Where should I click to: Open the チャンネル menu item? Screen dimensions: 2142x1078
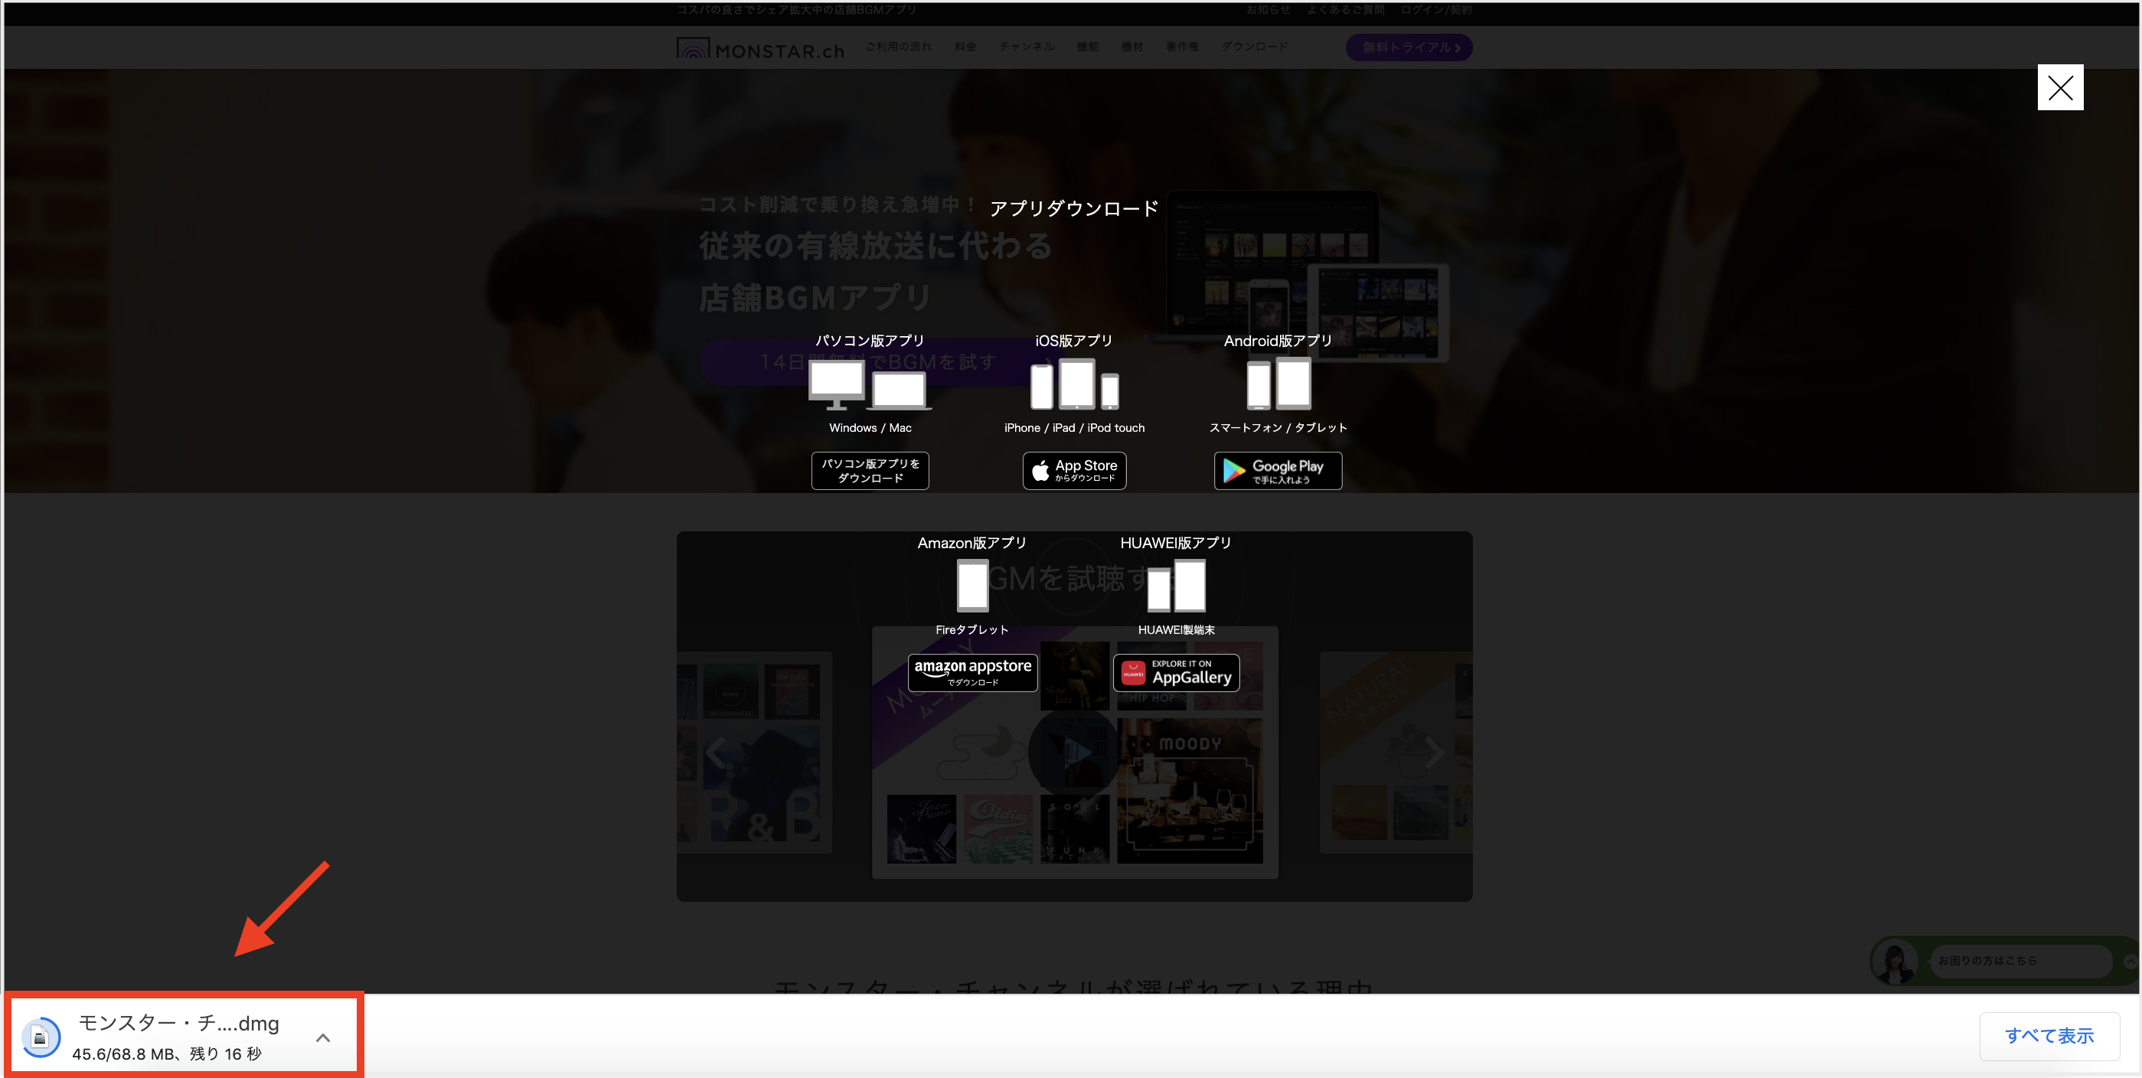(1026, 47)
